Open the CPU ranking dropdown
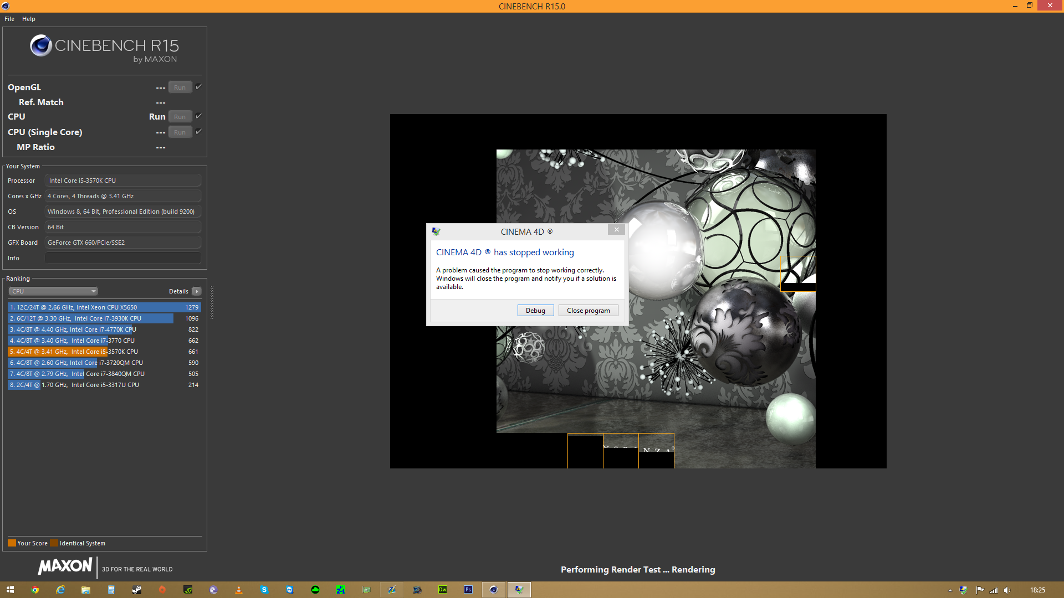The width and height of the screenshot is (1064, 598). pos(53,291)
